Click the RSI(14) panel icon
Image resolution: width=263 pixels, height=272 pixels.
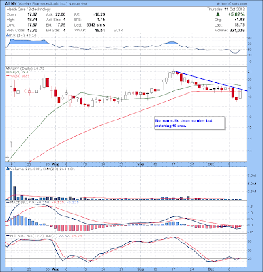pyautogui.click(x=7, y=35)
